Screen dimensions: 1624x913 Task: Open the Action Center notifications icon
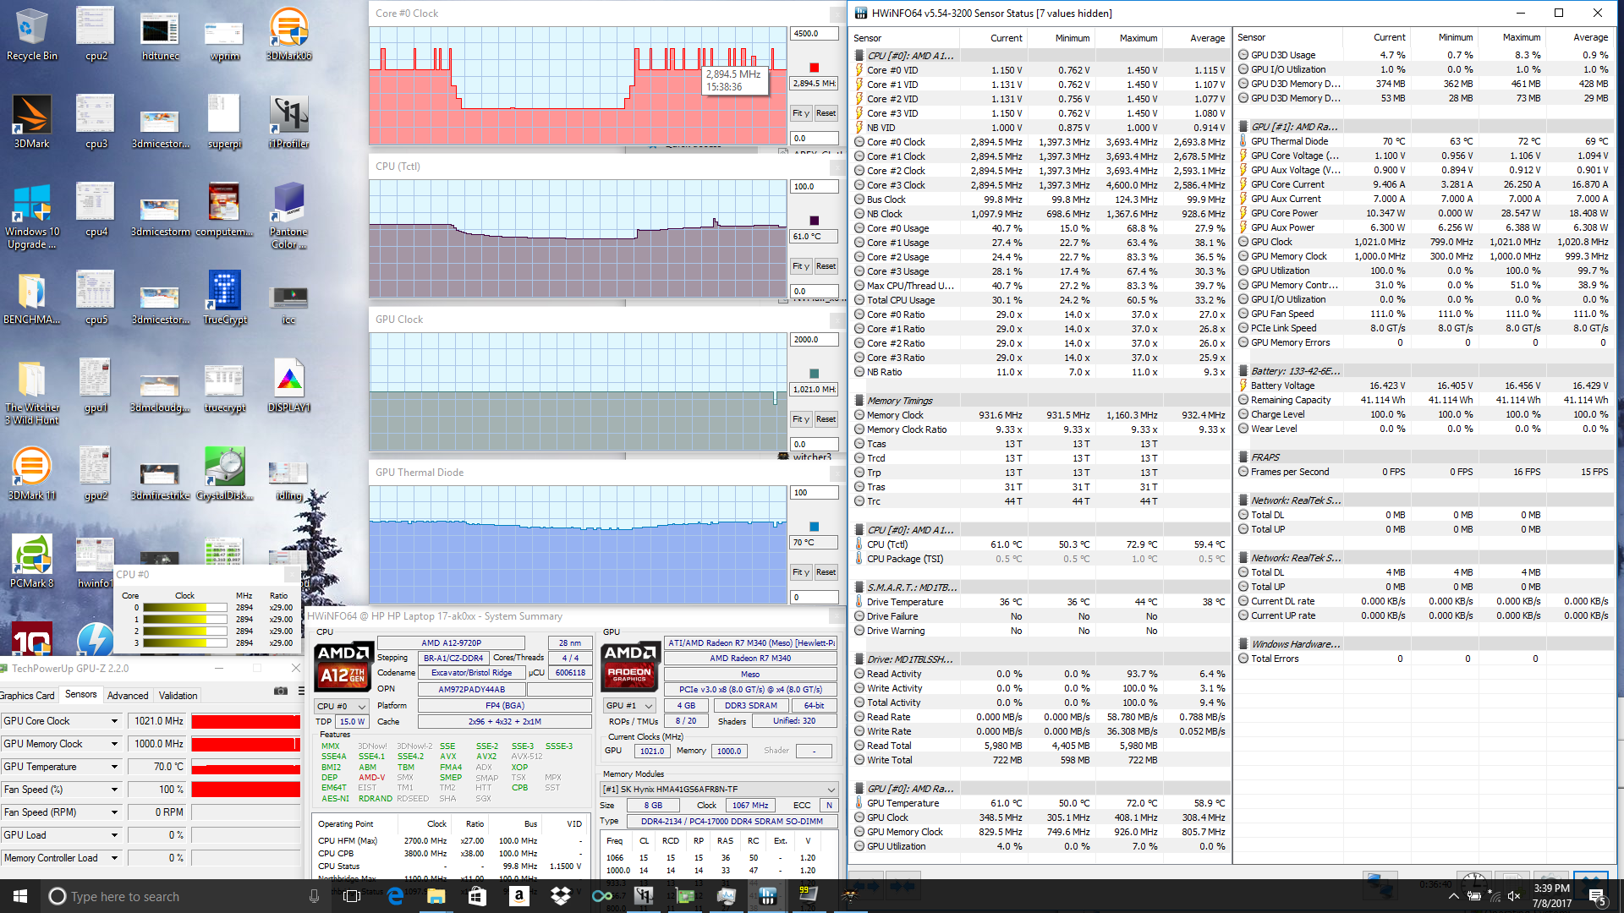(1598, 896)
